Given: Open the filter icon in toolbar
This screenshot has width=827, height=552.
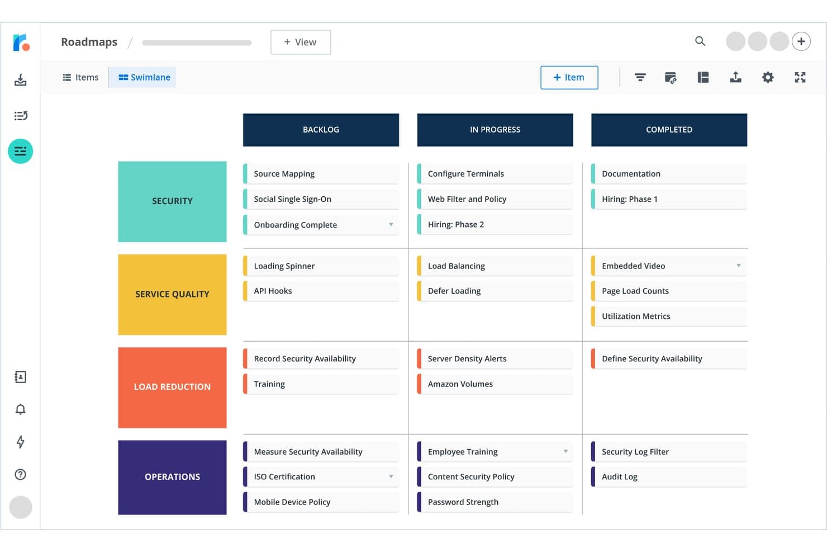Looking at the screenshot, I should click(640, 77).
